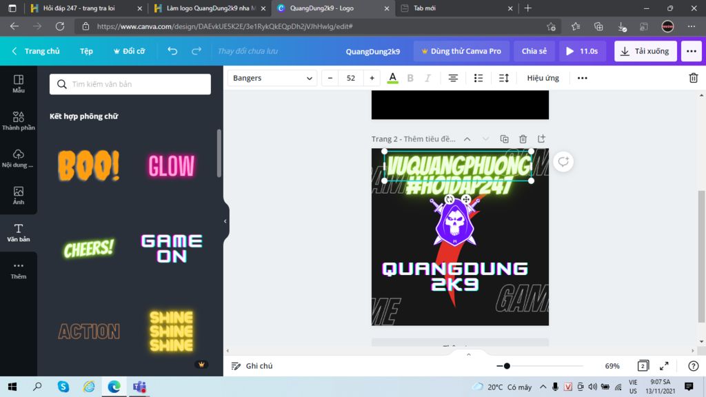Image resolution: width=706 pixels, height=397 pixels.
Task: Open a new browser tab
Action: tap(527, 8)
